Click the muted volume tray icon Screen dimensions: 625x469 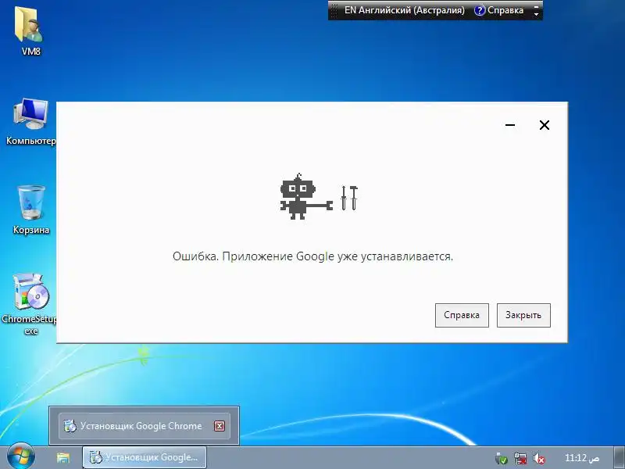tap(539, 458)
